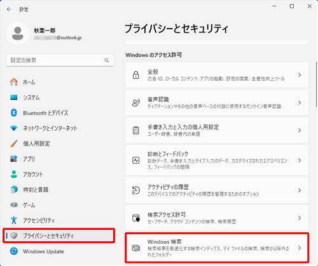Click the privacy shield icon
Image resolution: width=318 pixels, height=266 pixels.
14,236
